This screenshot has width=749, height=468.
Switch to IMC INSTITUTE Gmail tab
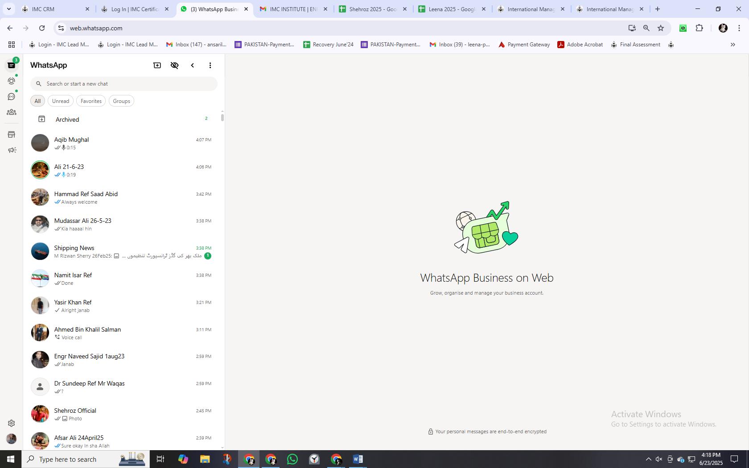pyautogui.click(x=294, y=9)
